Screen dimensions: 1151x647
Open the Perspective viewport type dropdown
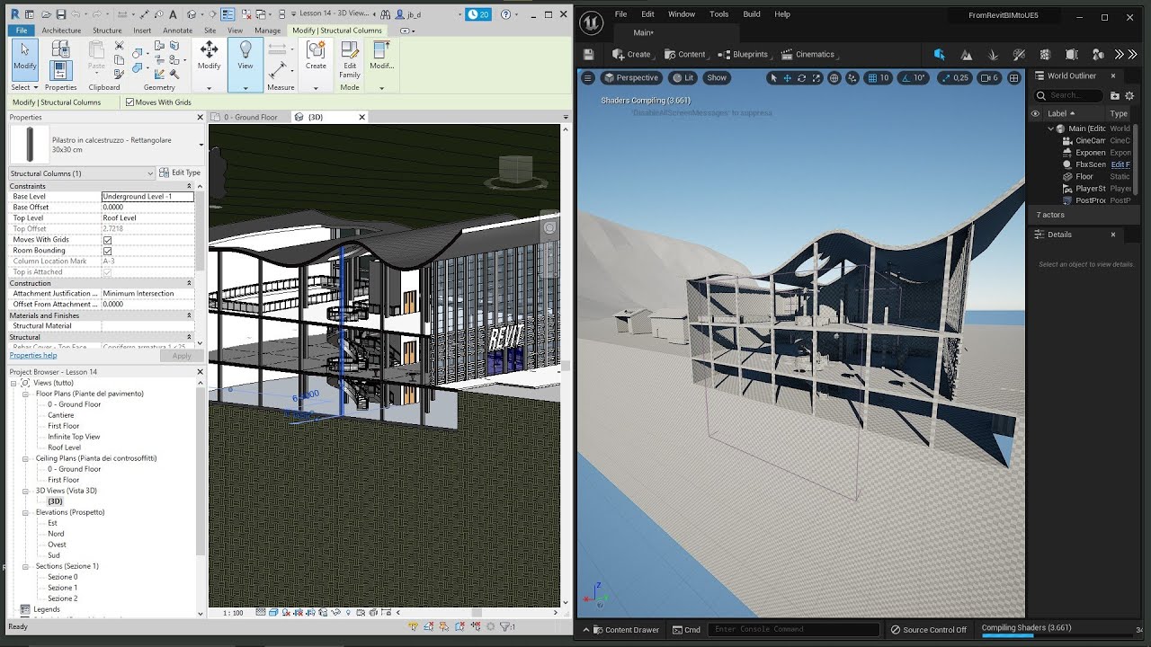click(x=630, y=78)
